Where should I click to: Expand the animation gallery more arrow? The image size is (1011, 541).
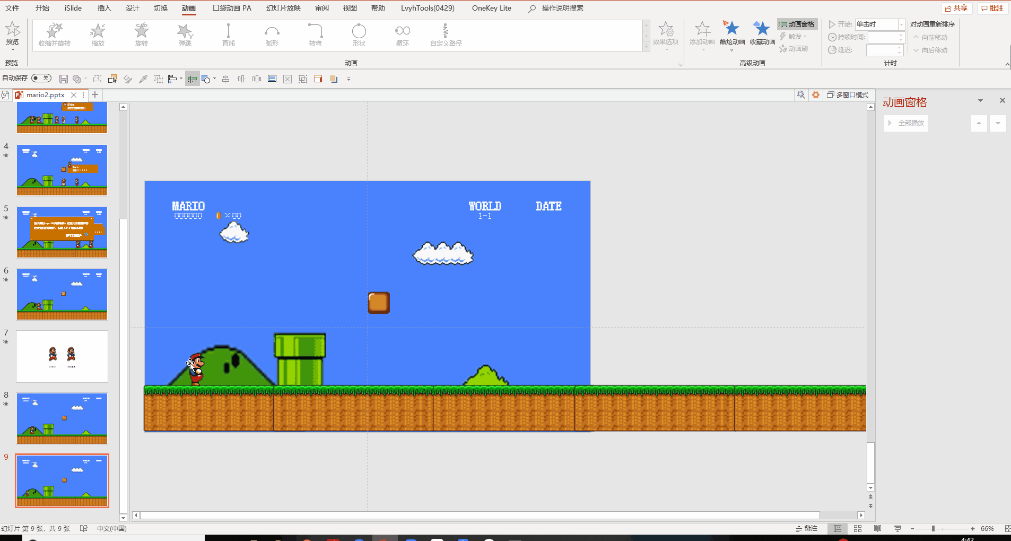[x=646, y=47]
